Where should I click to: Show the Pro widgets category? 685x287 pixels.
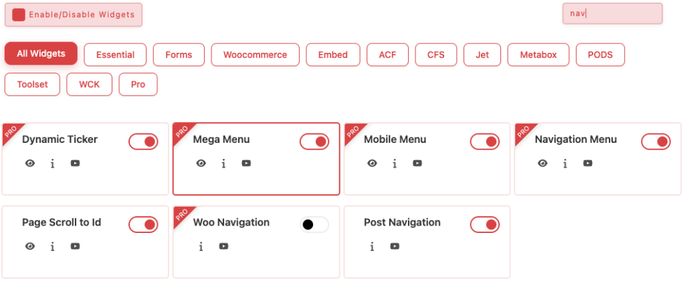coord(138,85)
